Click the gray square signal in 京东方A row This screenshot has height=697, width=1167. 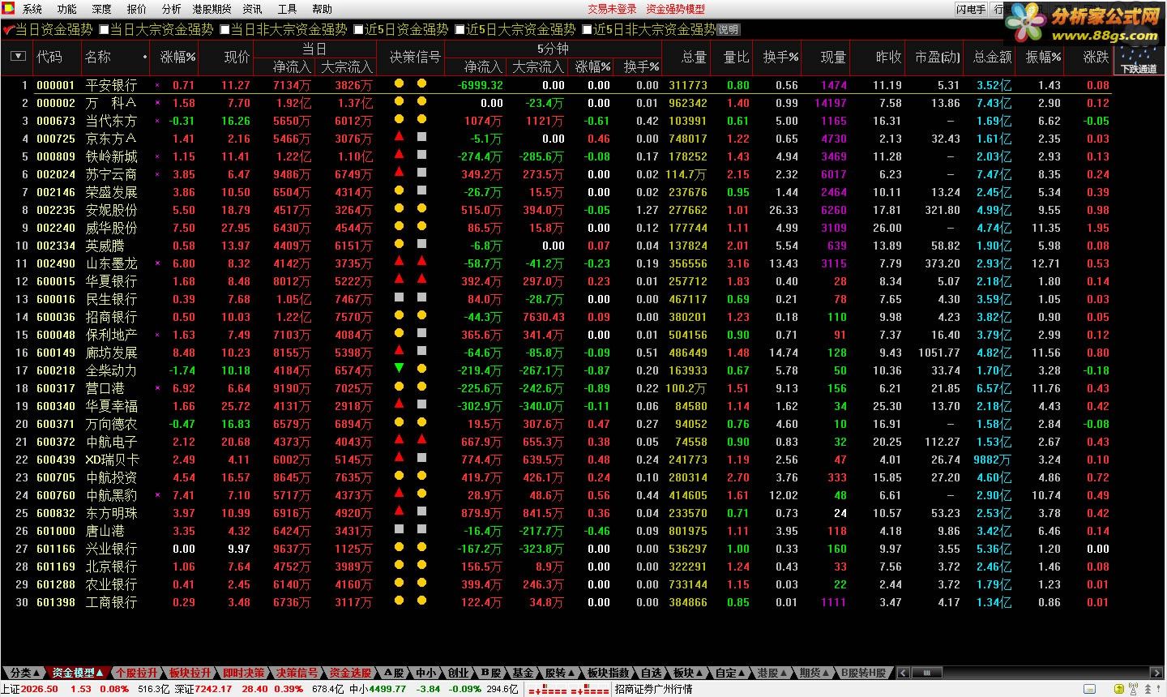coord(421,137)
